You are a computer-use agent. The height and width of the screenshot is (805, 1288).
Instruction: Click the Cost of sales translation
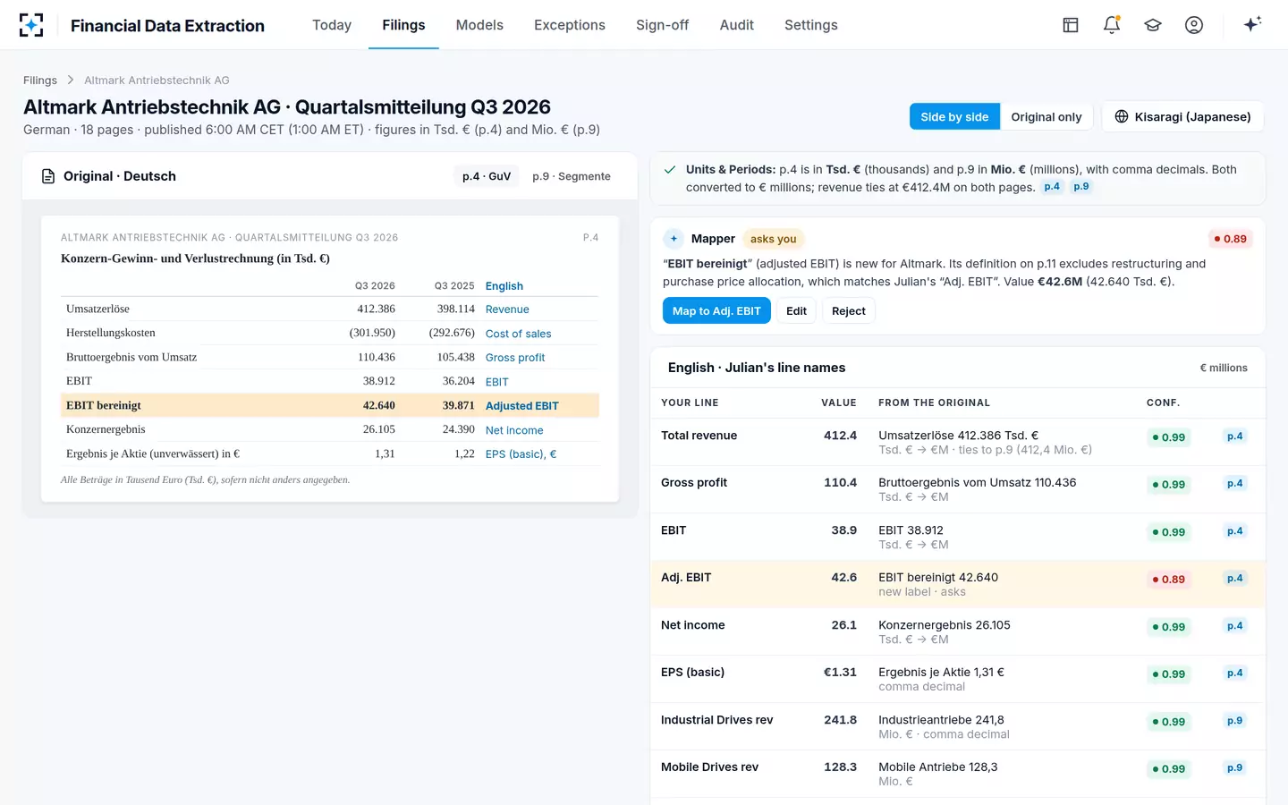518,334
